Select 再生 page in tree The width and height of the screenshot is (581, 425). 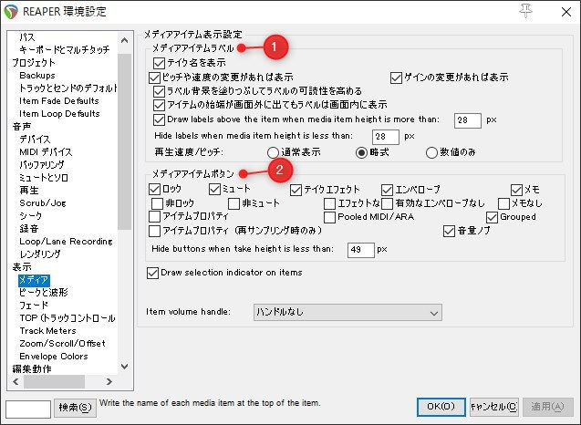(x=29, y=190)
